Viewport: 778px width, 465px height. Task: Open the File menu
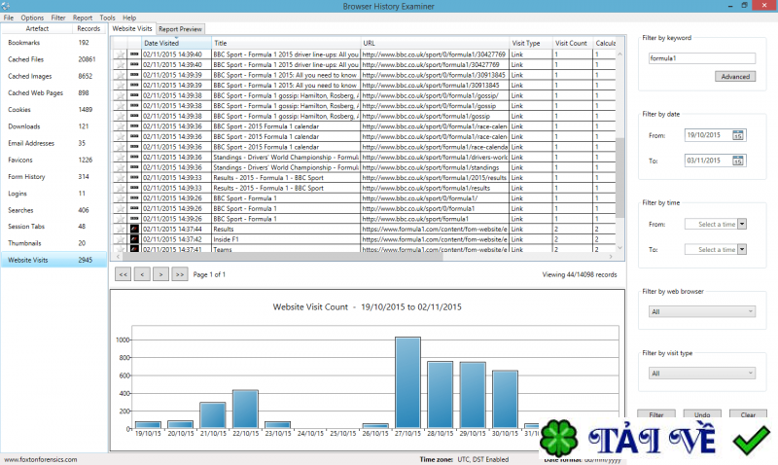[9, 18]
